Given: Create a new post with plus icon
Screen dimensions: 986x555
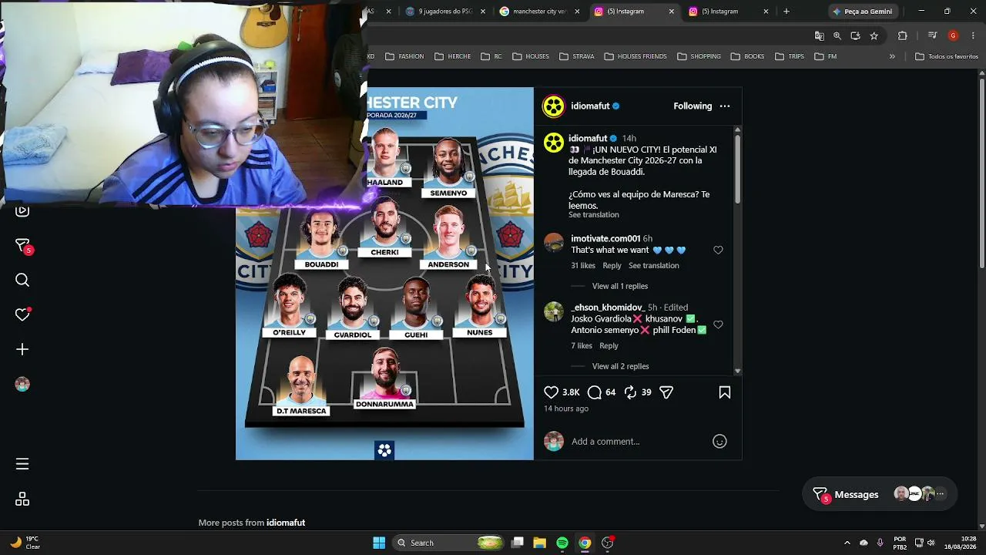Looking at the screenshot, I should pyautogui.click(x=22, y=349).
